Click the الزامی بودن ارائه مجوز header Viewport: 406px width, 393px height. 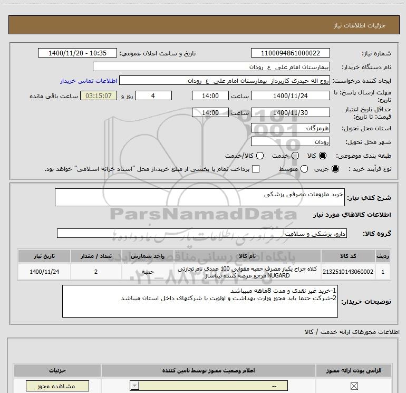(x=354, y=370)
